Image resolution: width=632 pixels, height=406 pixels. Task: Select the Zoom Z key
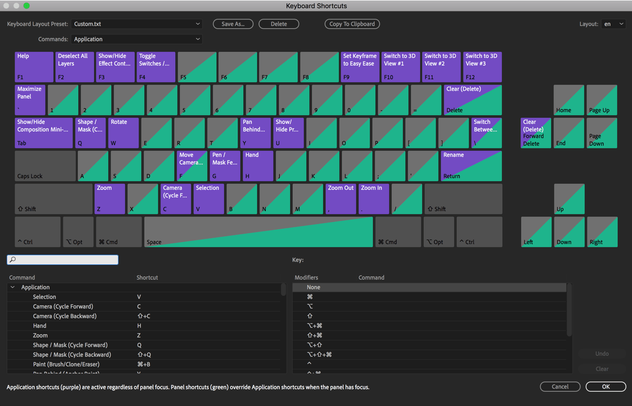pyautogui.click(x=110, y=199)
